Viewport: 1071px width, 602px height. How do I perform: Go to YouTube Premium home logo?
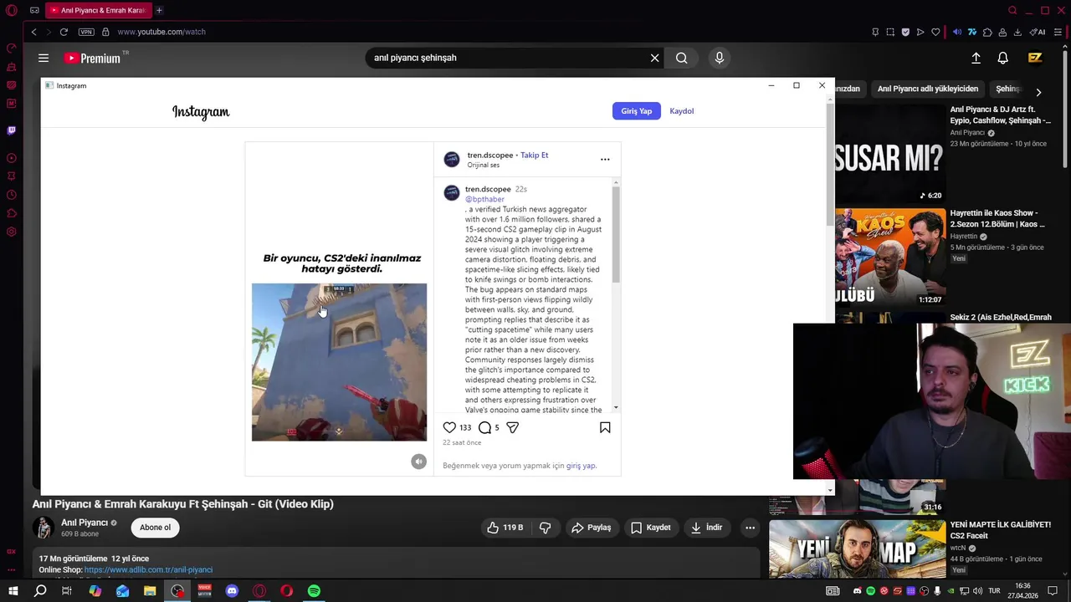tap(93, 58)
